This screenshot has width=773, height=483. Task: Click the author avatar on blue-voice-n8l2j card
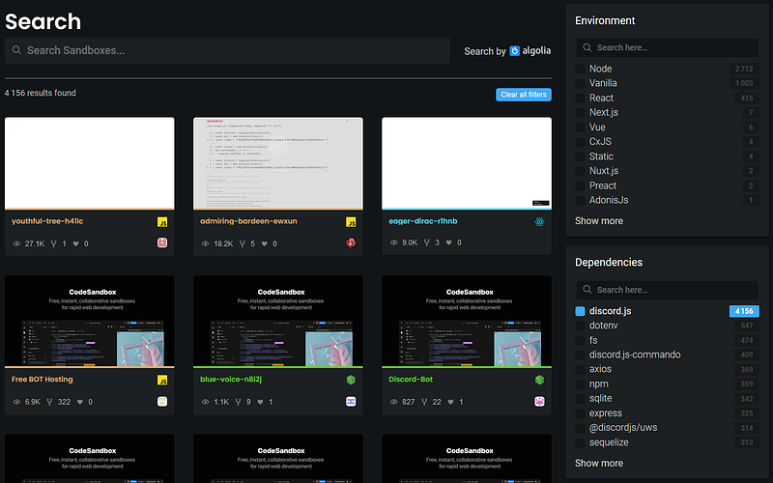351,402
